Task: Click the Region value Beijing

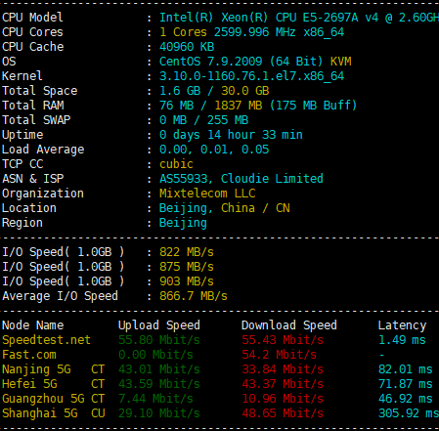Action: tap(183, 224)
